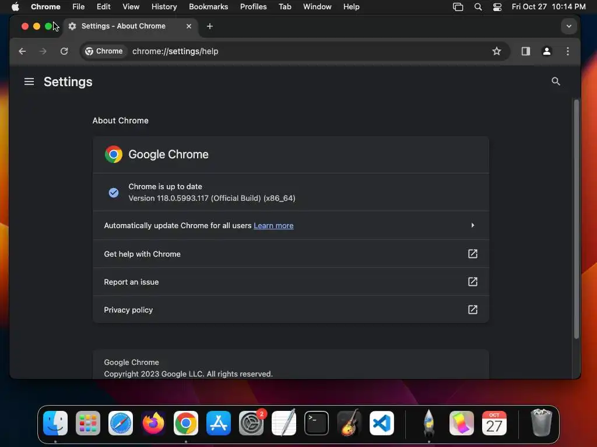The height and width of the screenshot is (447, 597).
Task: Toggle the browser side panel
Action: pos(526,51)
